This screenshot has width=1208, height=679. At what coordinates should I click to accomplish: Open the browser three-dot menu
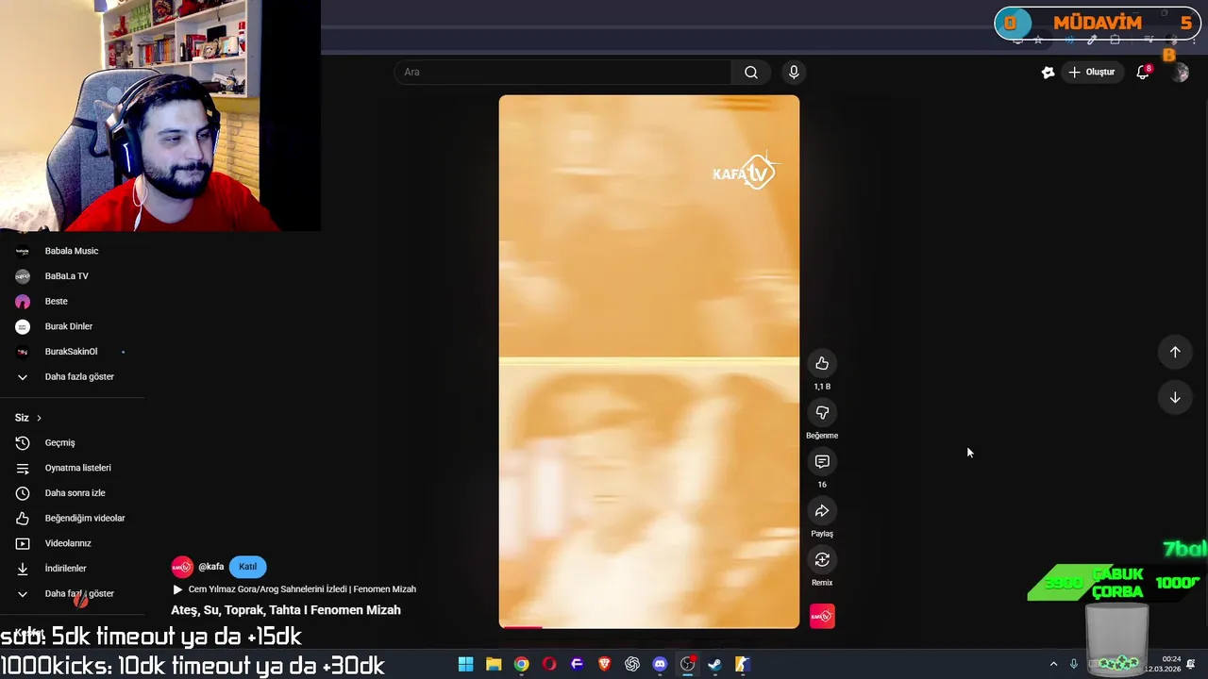[1192, 40]
